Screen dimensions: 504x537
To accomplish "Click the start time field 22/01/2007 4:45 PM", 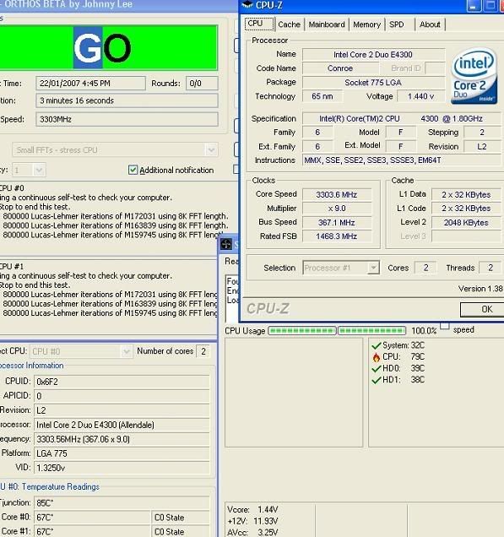I will [90, 84].
